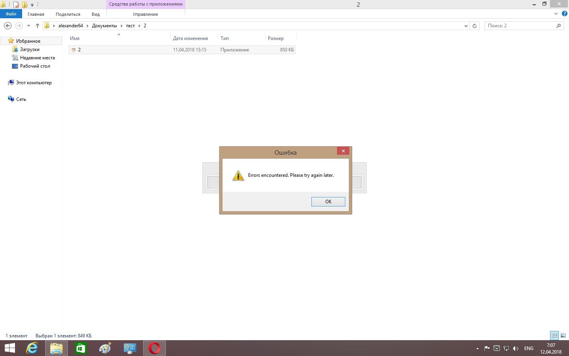Switch to the large thumbnails view button
The height and width of the screenshot is (356, 569).
pos(563,335)
